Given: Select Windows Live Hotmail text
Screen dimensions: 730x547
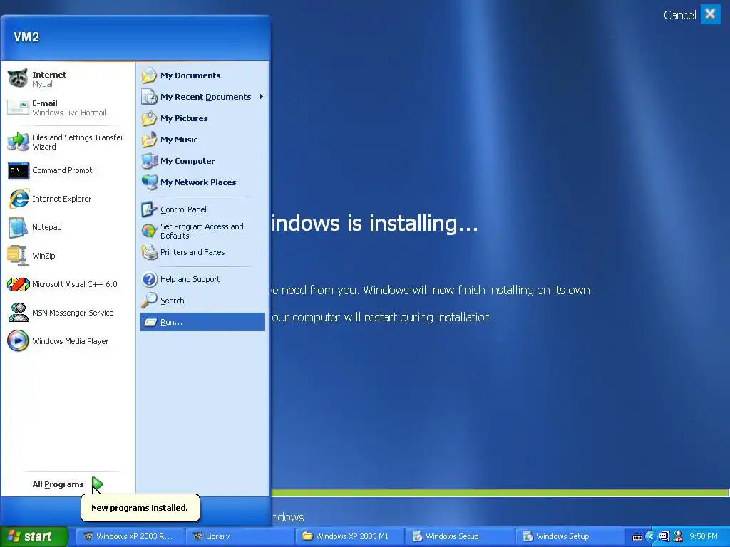Looking at the screenshot, I should (x=69, y=113).
